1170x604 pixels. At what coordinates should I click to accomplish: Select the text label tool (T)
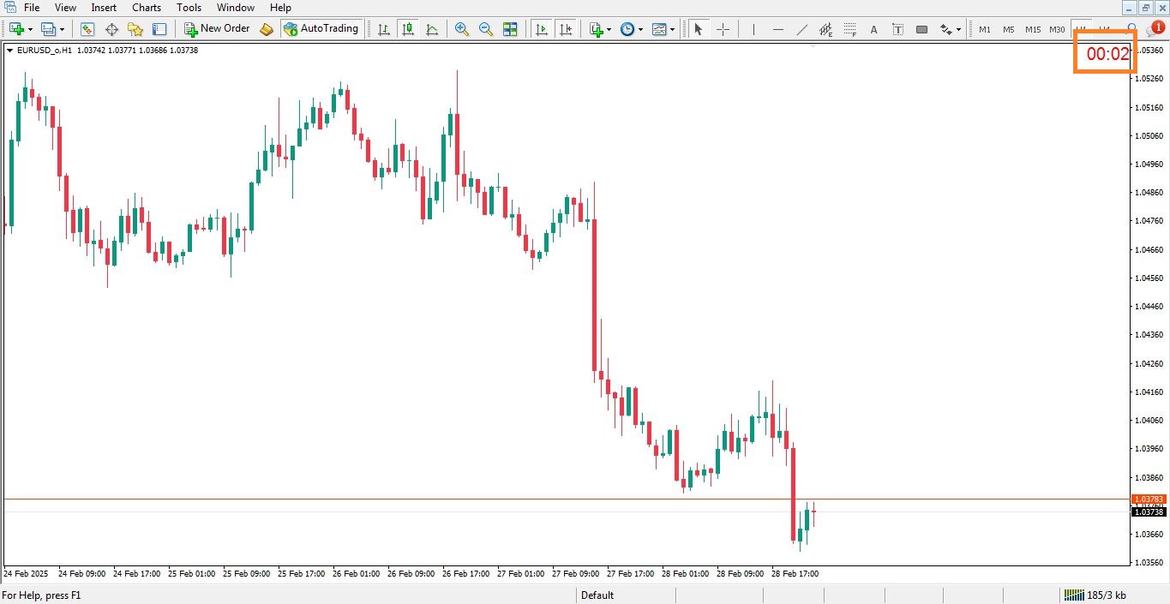tap(897, 29)
